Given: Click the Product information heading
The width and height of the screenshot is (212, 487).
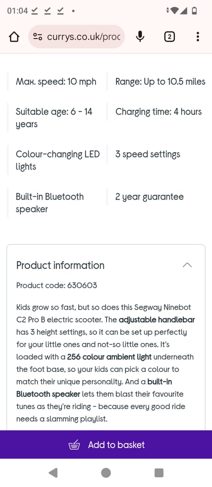Looking at the screenshot, I should pos(60,265).
